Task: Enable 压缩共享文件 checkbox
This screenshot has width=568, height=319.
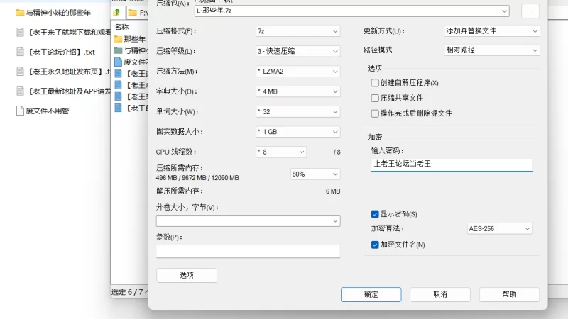Action: (x=375, y=98)
